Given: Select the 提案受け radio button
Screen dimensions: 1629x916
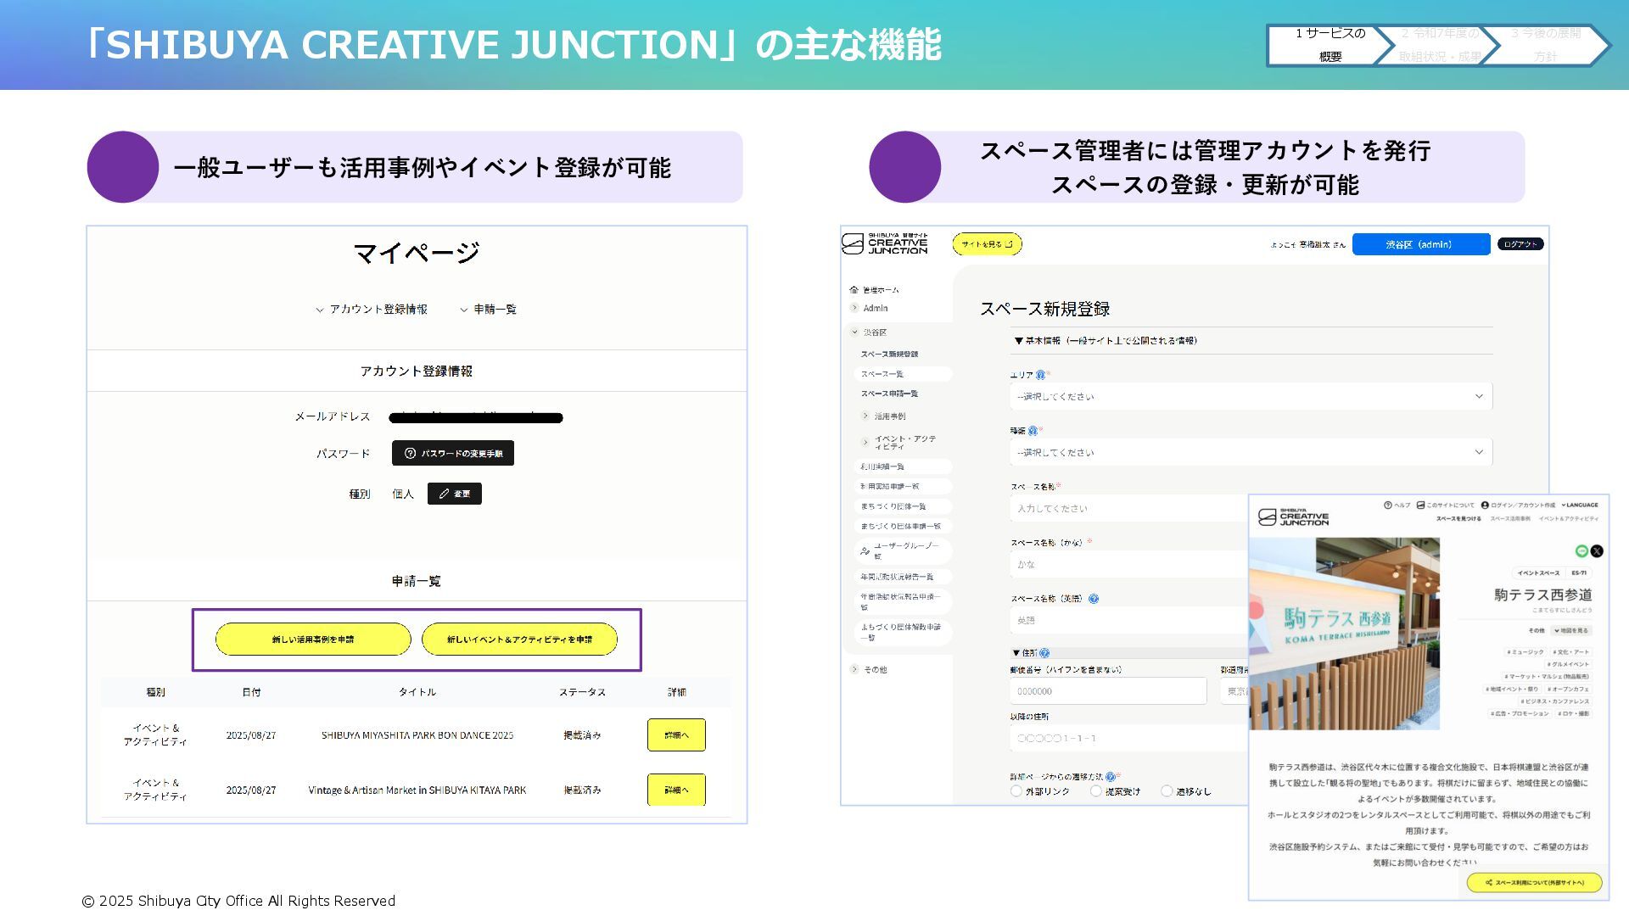Looking at the screenshot, I should tap(1096, 791).
